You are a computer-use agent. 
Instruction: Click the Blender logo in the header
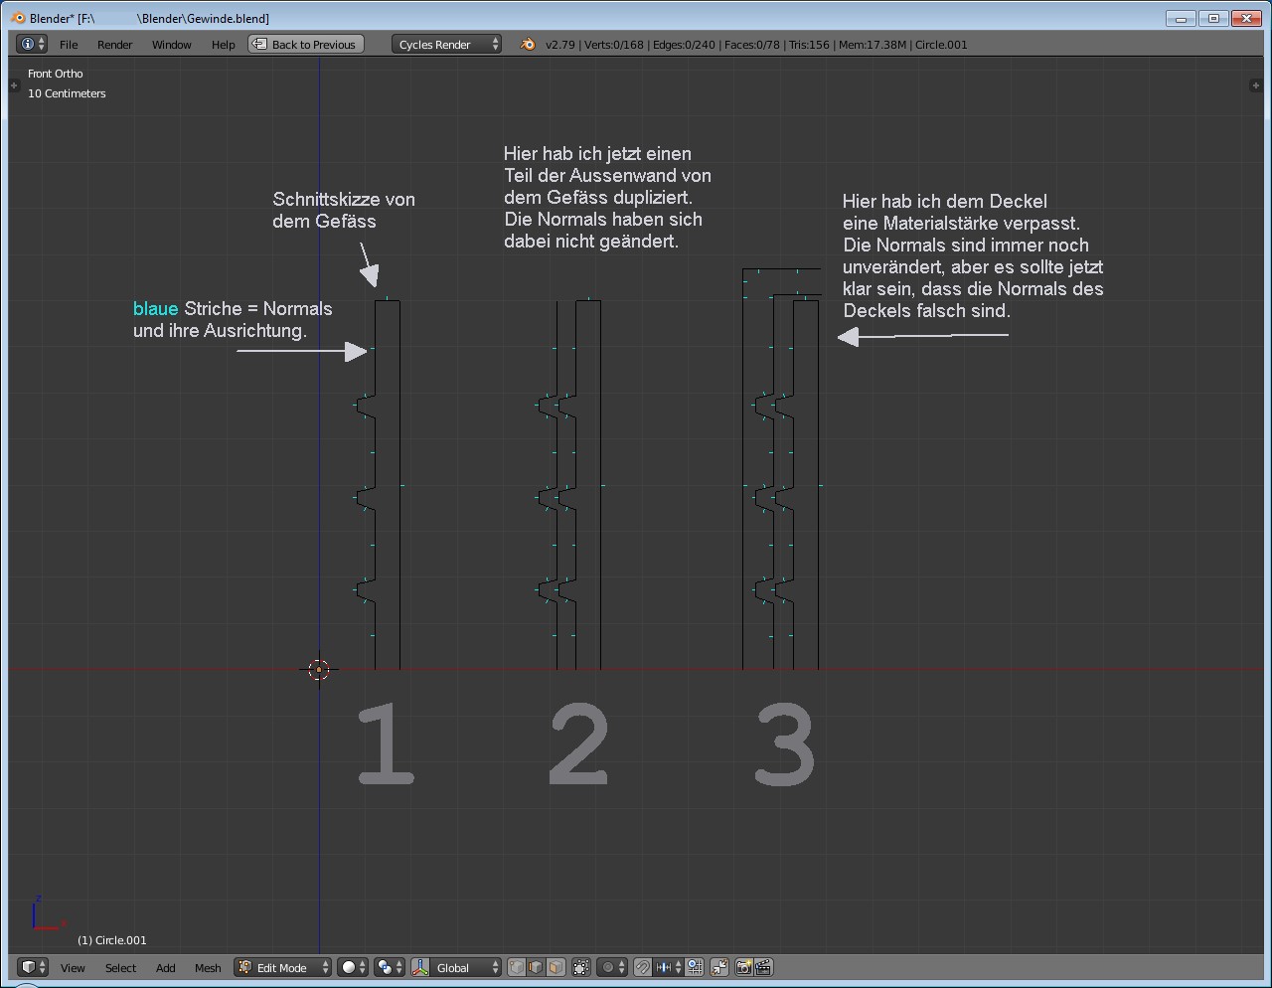(x=528, y=44)
